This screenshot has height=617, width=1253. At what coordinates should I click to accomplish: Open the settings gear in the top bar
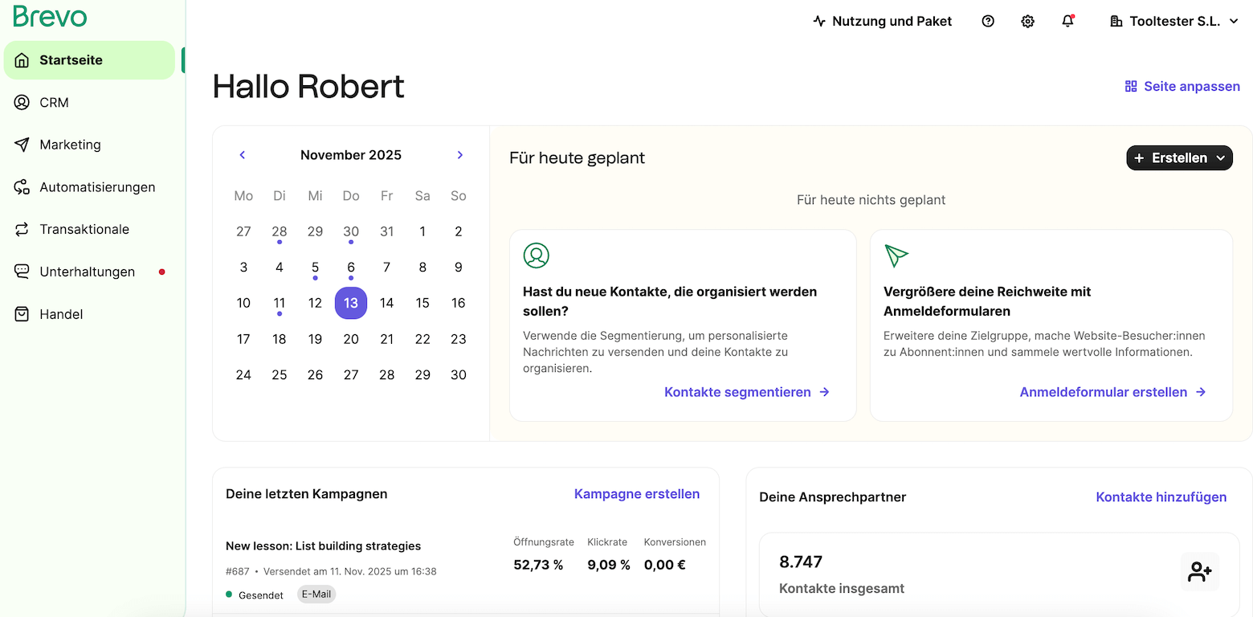pos(1027,21)
